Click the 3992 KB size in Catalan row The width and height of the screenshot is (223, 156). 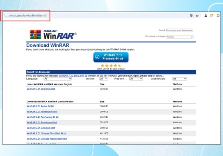point(104,128)
